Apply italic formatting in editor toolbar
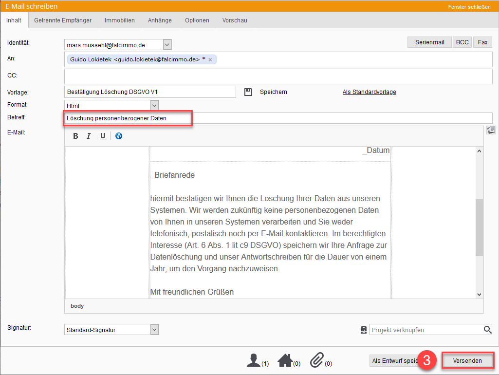The width and height of the screenshot is (499, 375). [89, 136]
